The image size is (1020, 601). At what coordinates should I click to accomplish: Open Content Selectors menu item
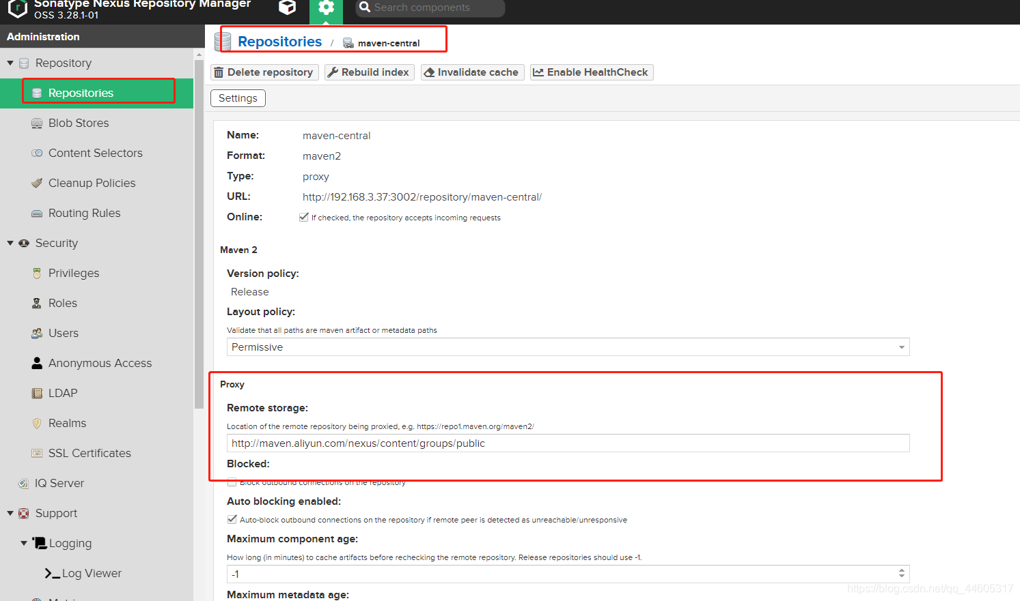point(96,153)
